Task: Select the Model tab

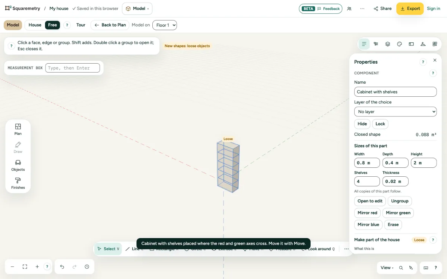Action: pyautogui.click(x=13, y=25)
